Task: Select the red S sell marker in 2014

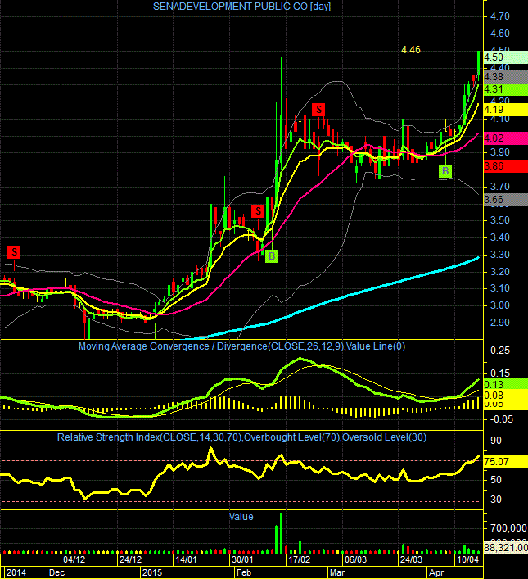Action: point(14,252)
